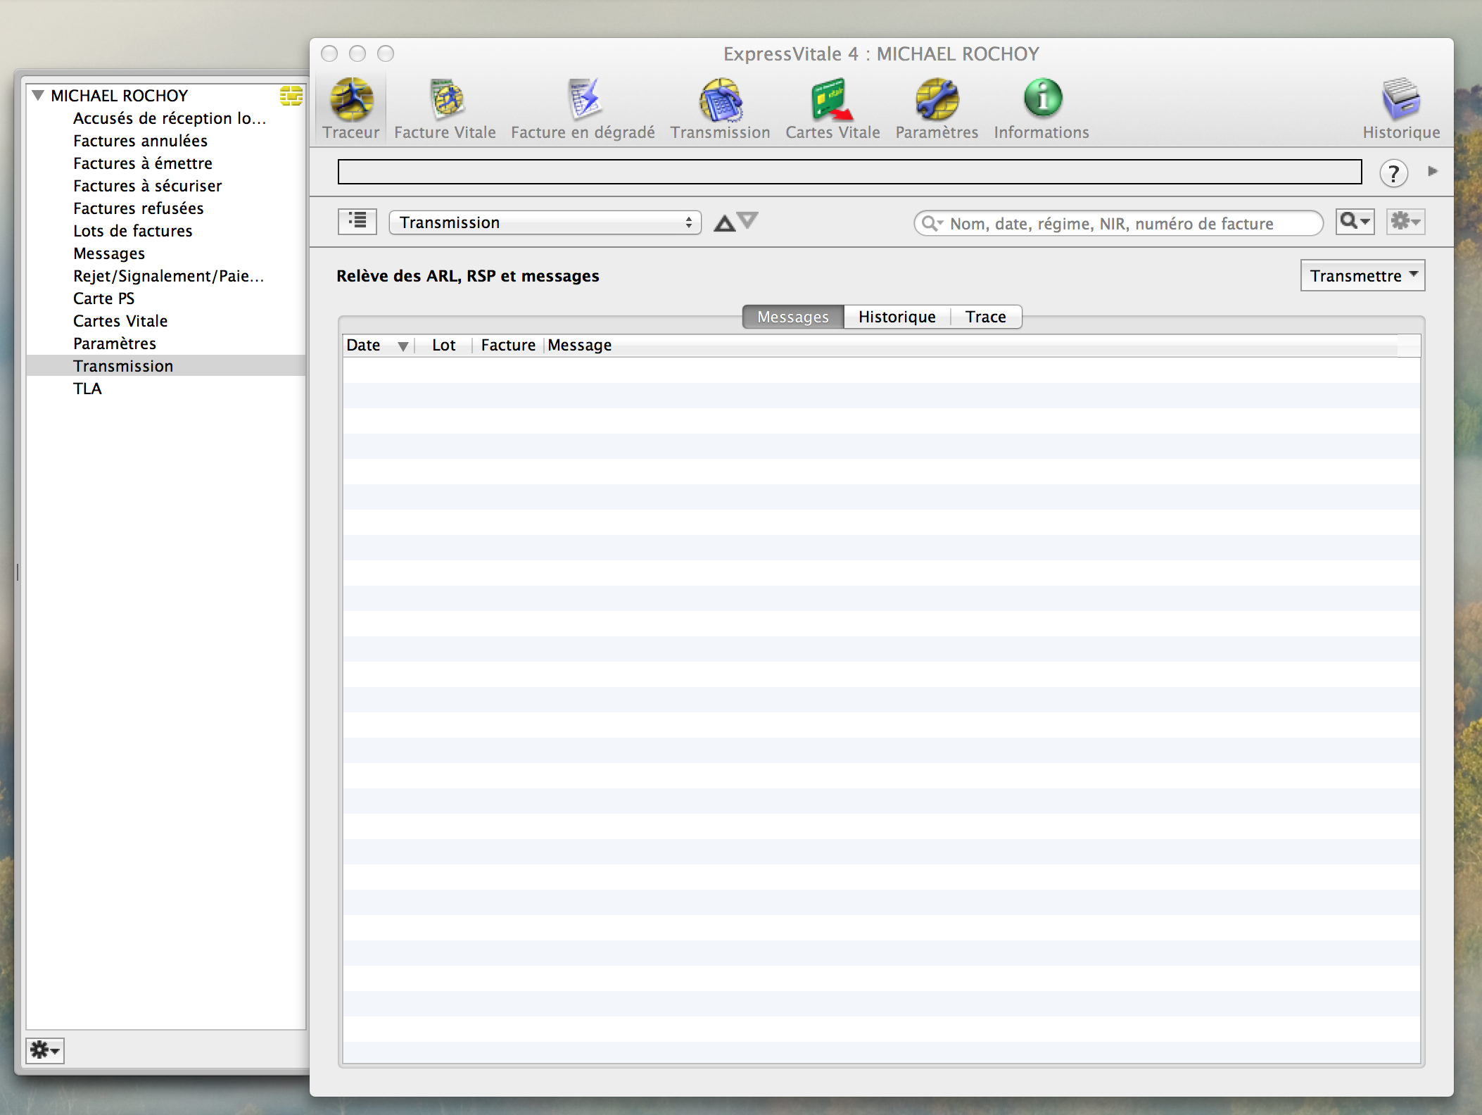The image size is (1482, 1115).
Task: Click the window zoom button
Action: point(386,53)
